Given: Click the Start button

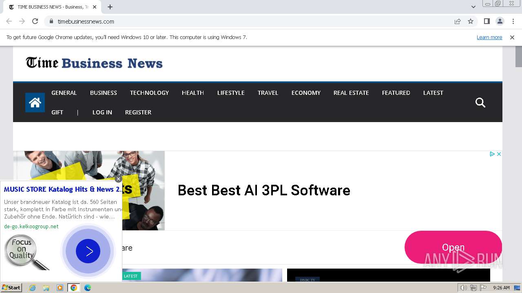Looking at the screenshot, I should pos(11,288).
